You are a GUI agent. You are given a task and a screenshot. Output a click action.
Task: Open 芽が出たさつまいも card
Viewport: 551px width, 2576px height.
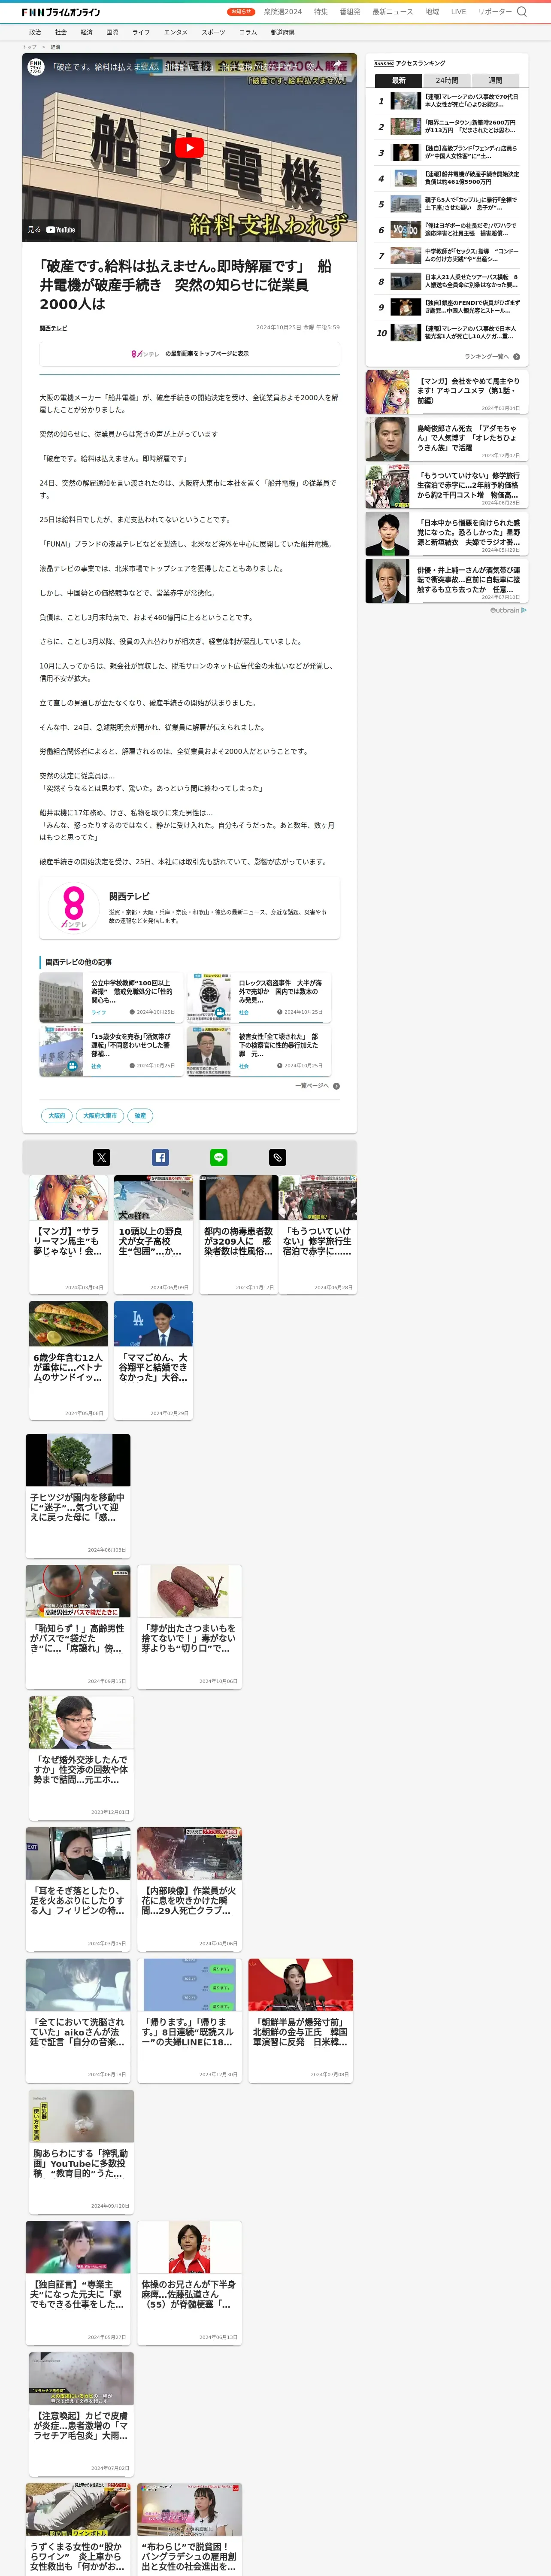tap(189, 1627)
